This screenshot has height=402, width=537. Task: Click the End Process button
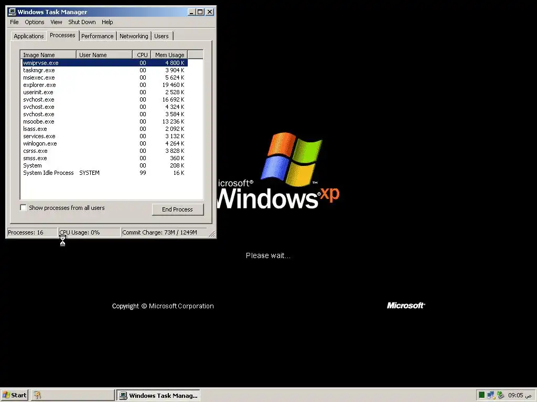click(x=177, y=209)
